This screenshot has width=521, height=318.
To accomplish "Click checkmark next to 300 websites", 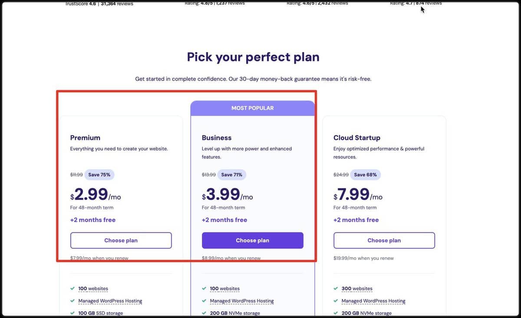I will pos(336,288).
